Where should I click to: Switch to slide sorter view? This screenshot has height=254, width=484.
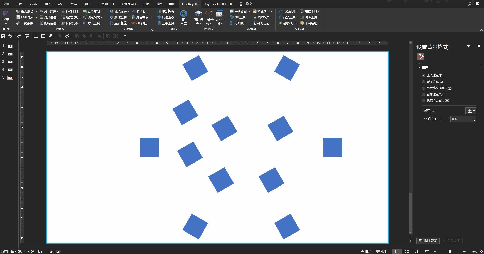[x=407, y=251]
